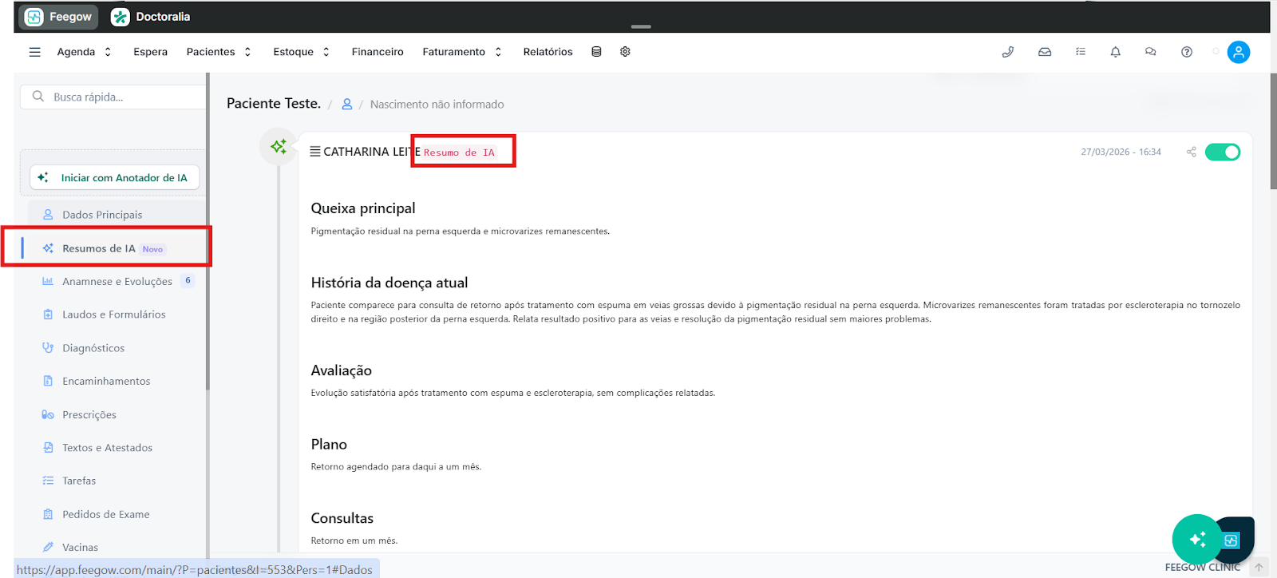1277x578 pixels.
Task: Open the Financeiro menu
Action: pyautogui.click(x=378, y=52)
